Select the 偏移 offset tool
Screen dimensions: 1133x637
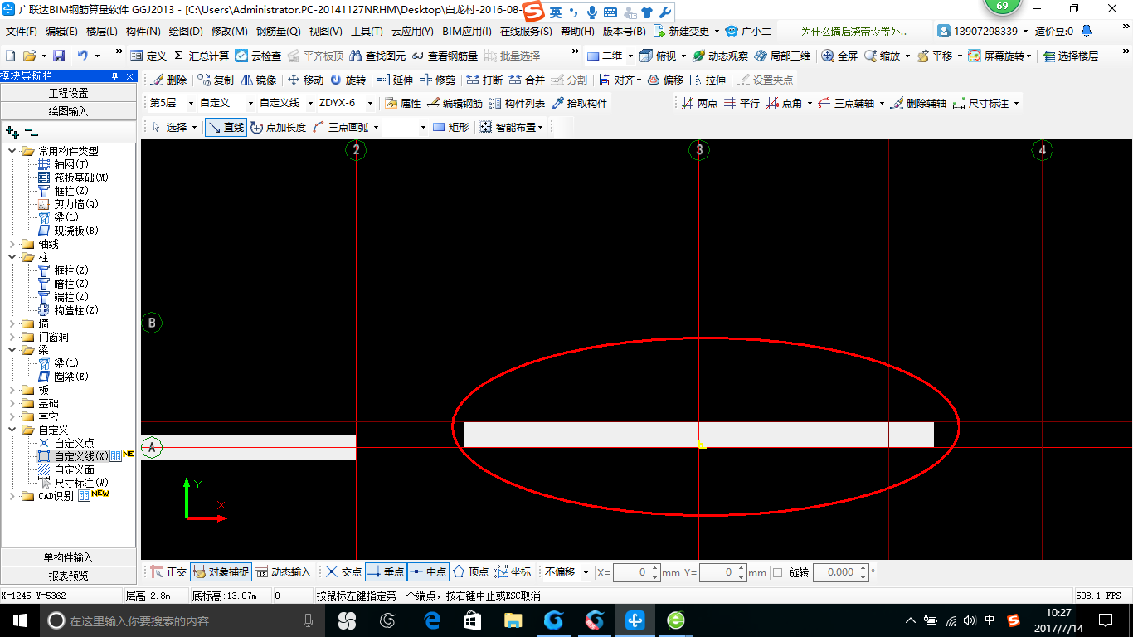(x=665, y=80)
